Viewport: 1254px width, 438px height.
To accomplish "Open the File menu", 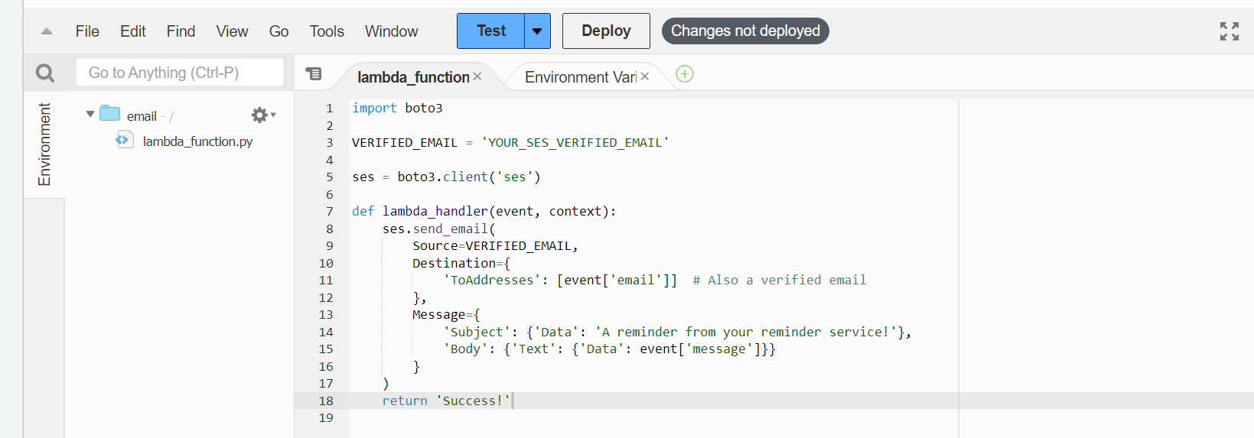I will [x=87, y=31].
